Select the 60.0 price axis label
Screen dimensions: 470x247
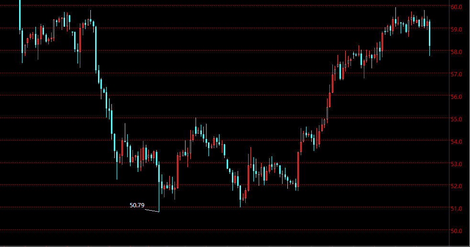click(456, 7)
